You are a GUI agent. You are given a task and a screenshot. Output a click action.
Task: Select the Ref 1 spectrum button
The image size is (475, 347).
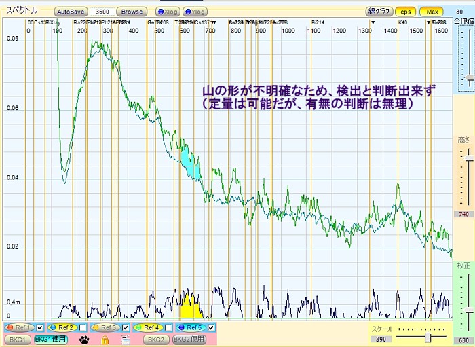[x=20, y=327]
